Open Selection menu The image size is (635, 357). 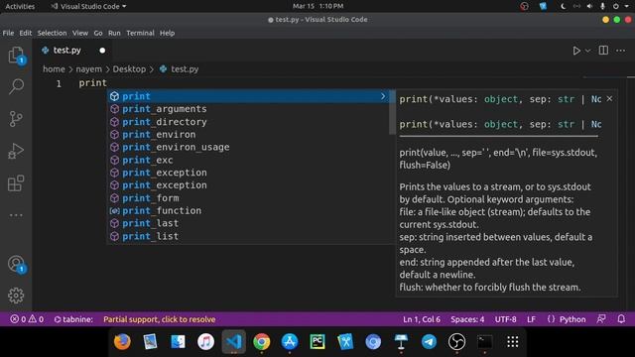tap(52, 33)
